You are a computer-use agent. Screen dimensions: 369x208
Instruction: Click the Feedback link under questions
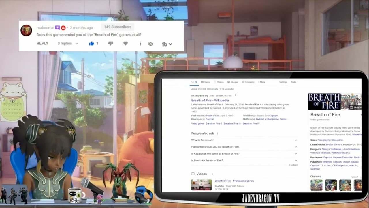[293, 165]
